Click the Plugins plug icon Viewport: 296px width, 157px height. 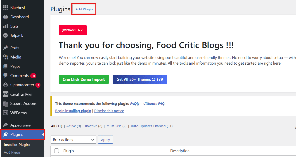coord(5,134)
